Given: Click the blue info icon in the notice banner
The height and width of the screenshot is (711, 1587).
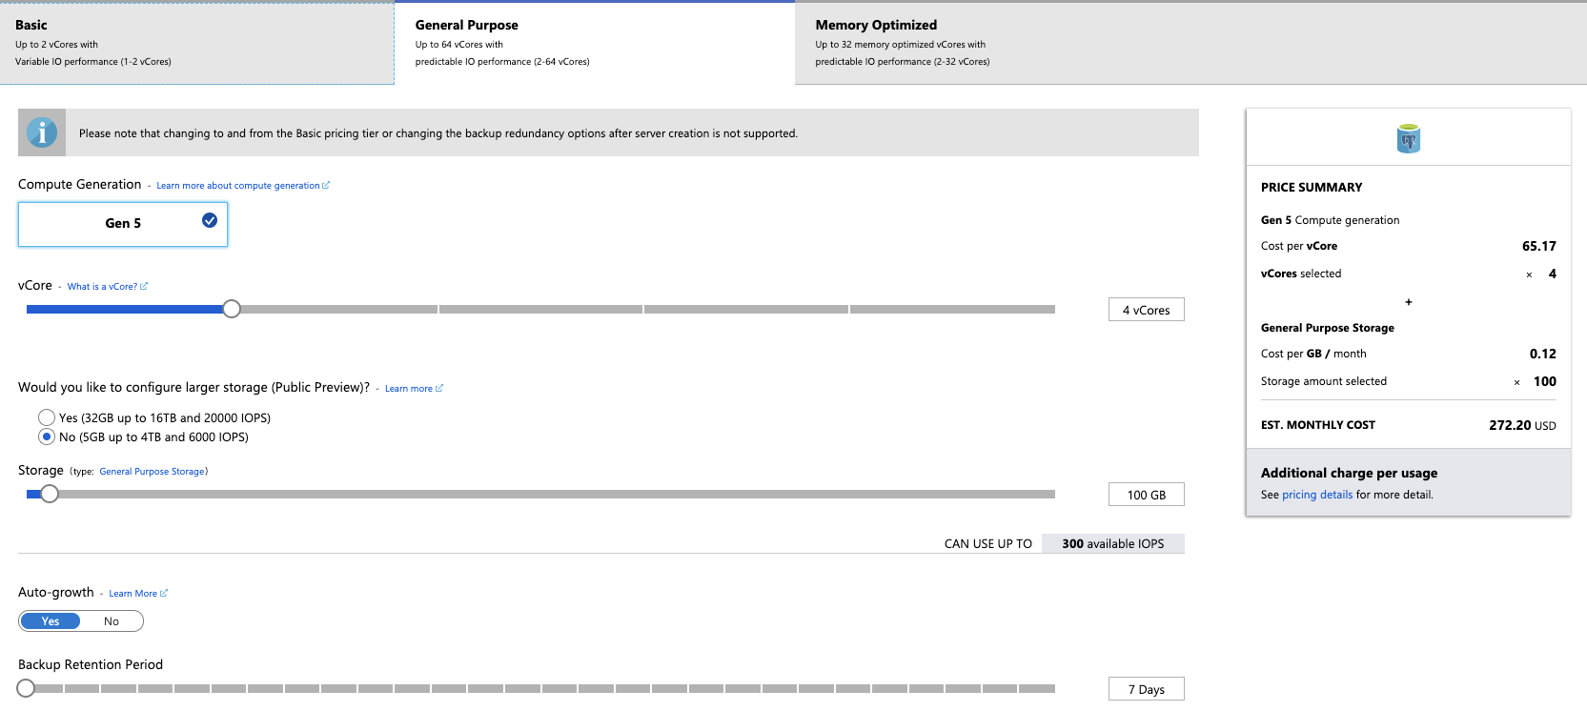Looking at the screenshot, I should tap(42, 132).
